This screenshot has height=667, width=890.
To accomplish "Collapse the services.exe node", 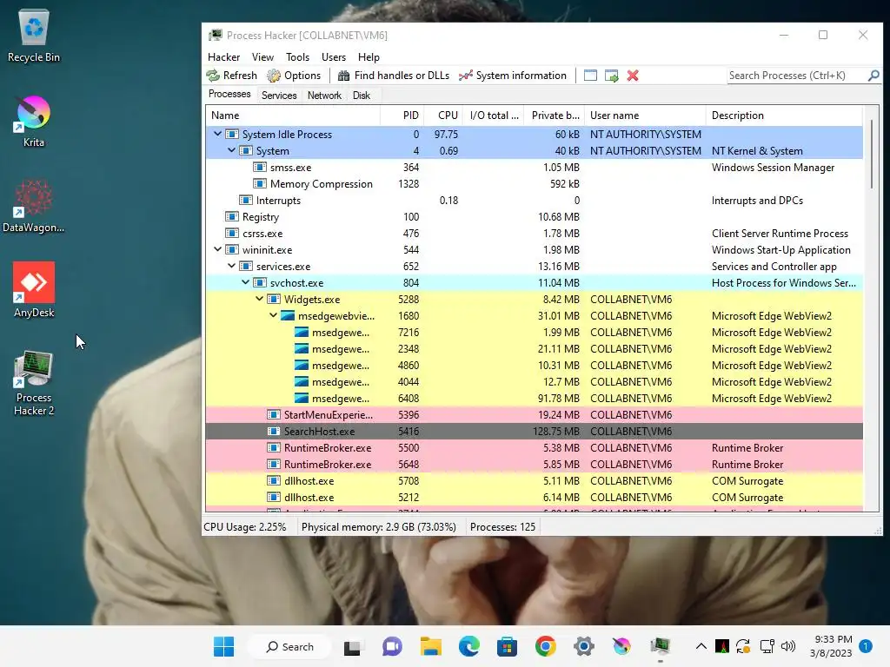I will 231,266.
